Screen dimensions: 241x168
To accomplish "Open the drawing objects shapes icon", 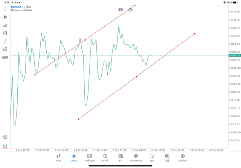I will point(5,49).
